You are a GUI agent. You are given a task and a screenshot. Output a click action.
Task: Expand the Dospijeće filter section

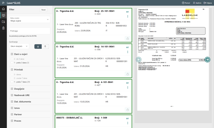(x=12, y=89)
